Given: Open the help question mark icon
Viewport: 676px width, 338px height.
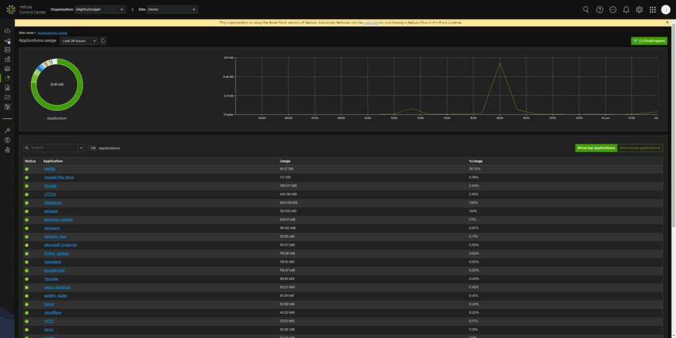Looking at the screenshot, I should coord(599,10).
